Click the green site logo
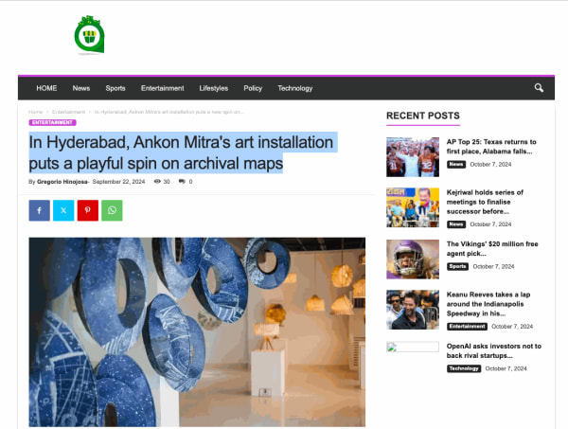Image resolution: width=568 pixels, height=429 pixels. click(x=90, y=35)
